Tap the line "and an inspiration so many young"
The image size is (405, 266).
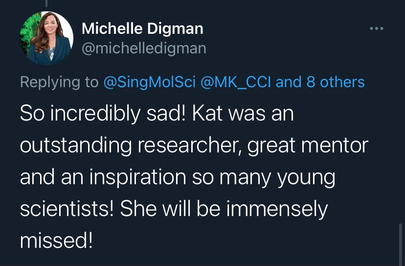178,178
